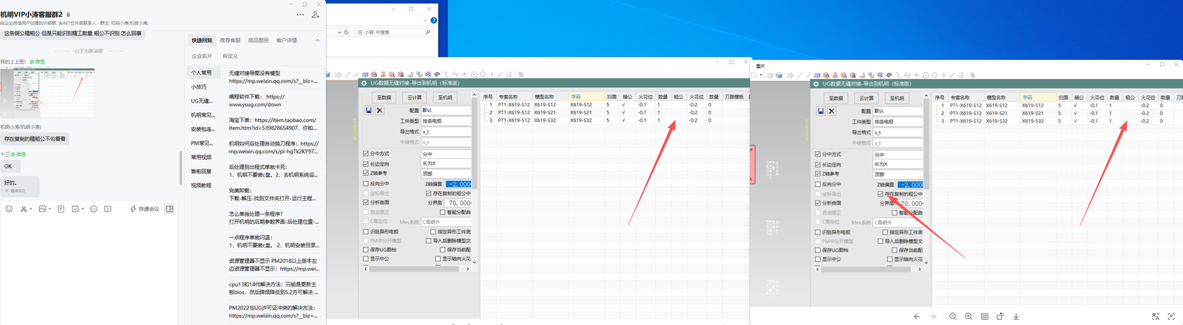Click the chat messages vertical scrollbar
1183x325 pixels.
coord(180,168)
